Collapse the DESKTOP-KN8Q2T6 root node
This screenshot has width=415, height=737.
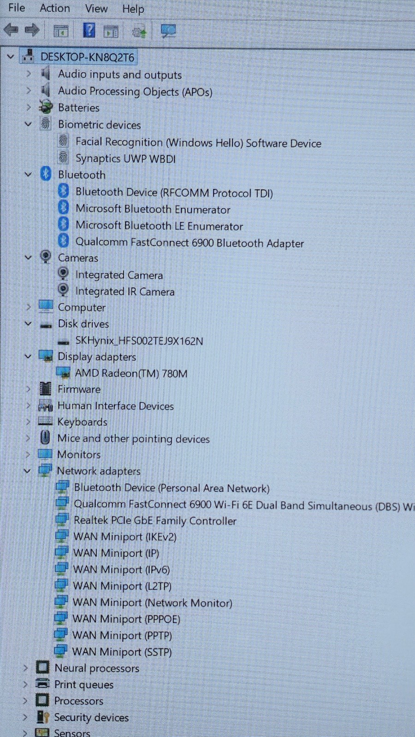(11, 57)
